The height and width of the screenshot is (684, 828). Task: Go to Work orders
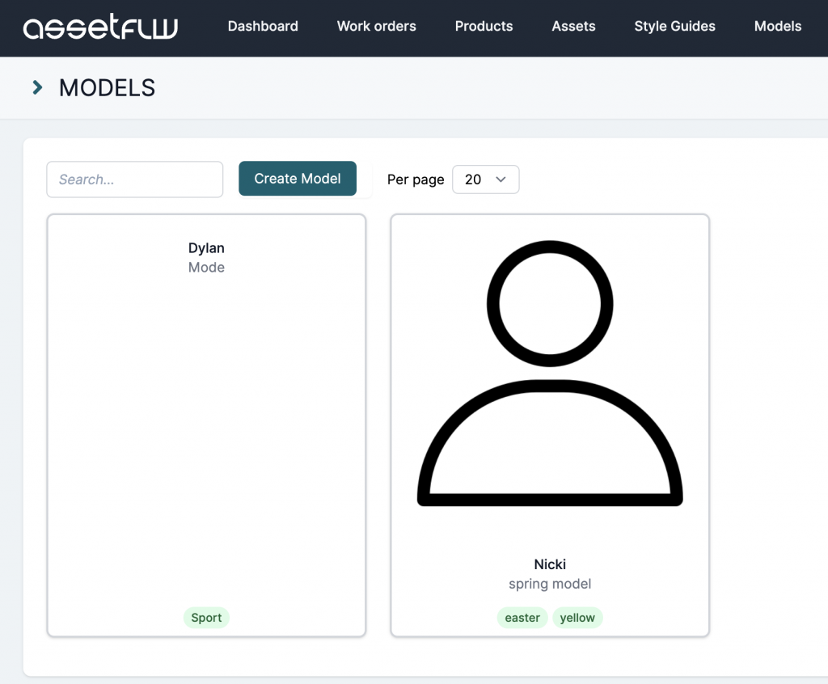(377, 27)
